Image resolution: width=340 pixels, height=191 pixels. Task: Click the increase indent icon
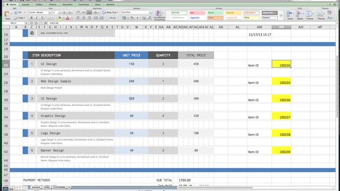[101, 18]
